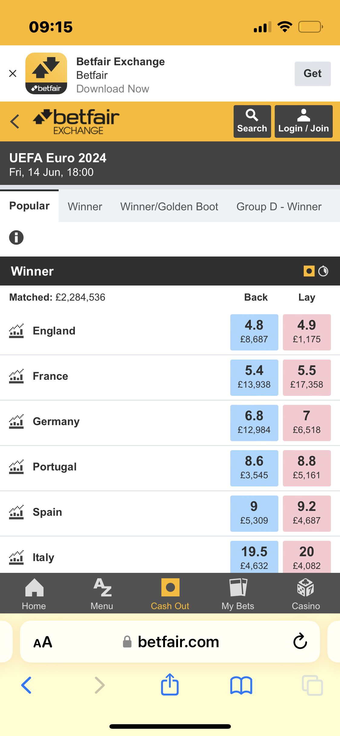Tap the Safari share icon
The width and height of the screenshot is (340, 736).
(x=170, y=685)
